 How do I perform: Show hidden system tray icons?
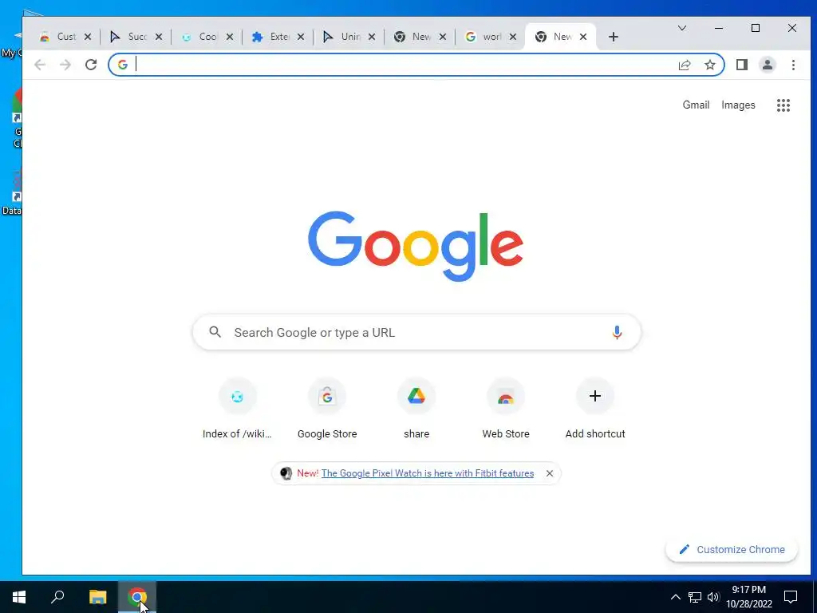(x=675, y=597)
